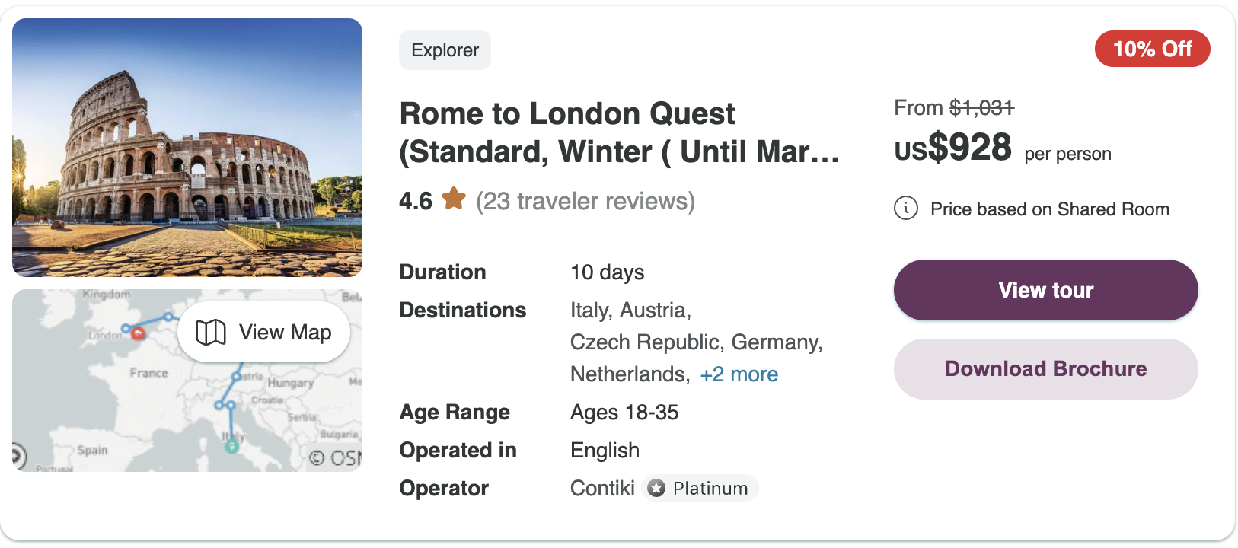Click the teal start marker on Italy
Viewport: 1238px width, 548px height.
pyautogui.click(x=231, y=447)
